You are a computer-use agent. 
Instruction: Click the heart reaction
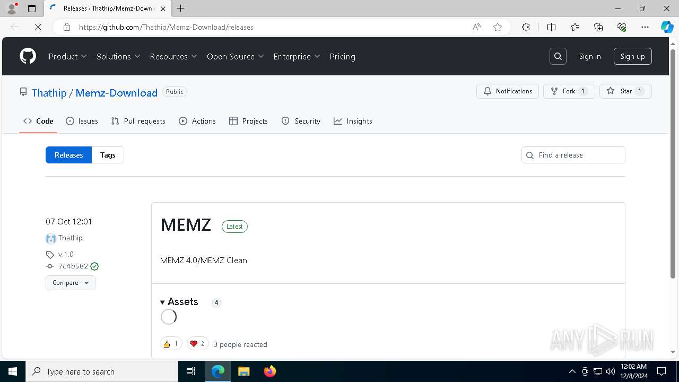[x=197, y=344]
